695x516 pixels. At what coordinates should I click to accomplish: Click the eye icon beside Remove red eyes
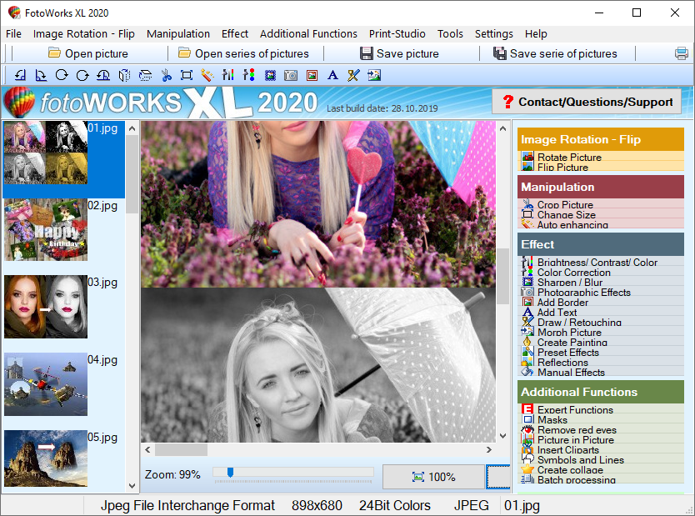point(527,429)
